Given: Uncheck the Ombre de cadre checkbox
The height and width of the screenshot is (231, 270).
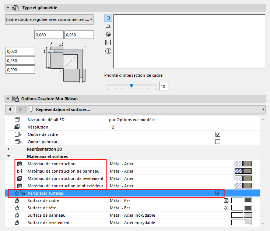Looking at the screenshot, I should tap(218, 134).
